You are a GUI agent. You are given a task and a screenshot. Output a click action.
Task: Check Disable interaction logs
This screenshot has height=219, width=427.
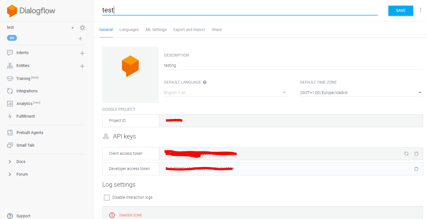[107, 198]
